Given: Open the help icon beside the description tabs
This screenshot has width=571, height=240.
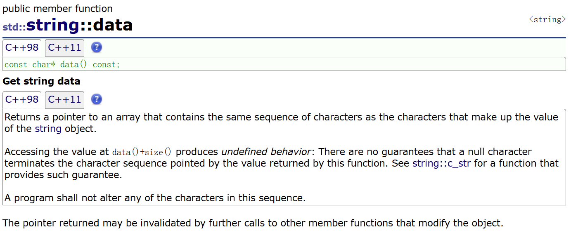Looking at the screenshot, I should [96, 99].
